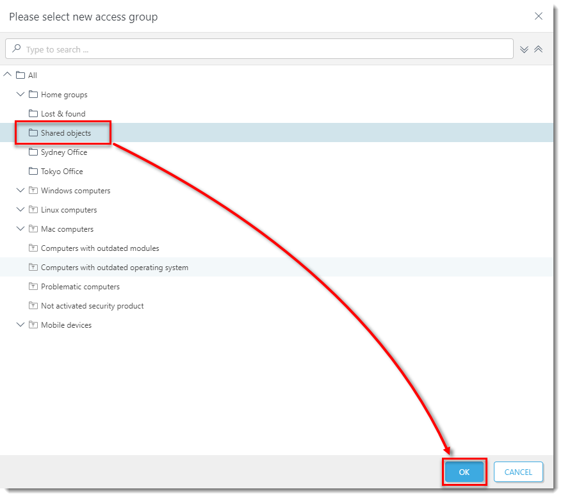
Task: Expand the Mac computers group
Action: click(x=20, y=229)
